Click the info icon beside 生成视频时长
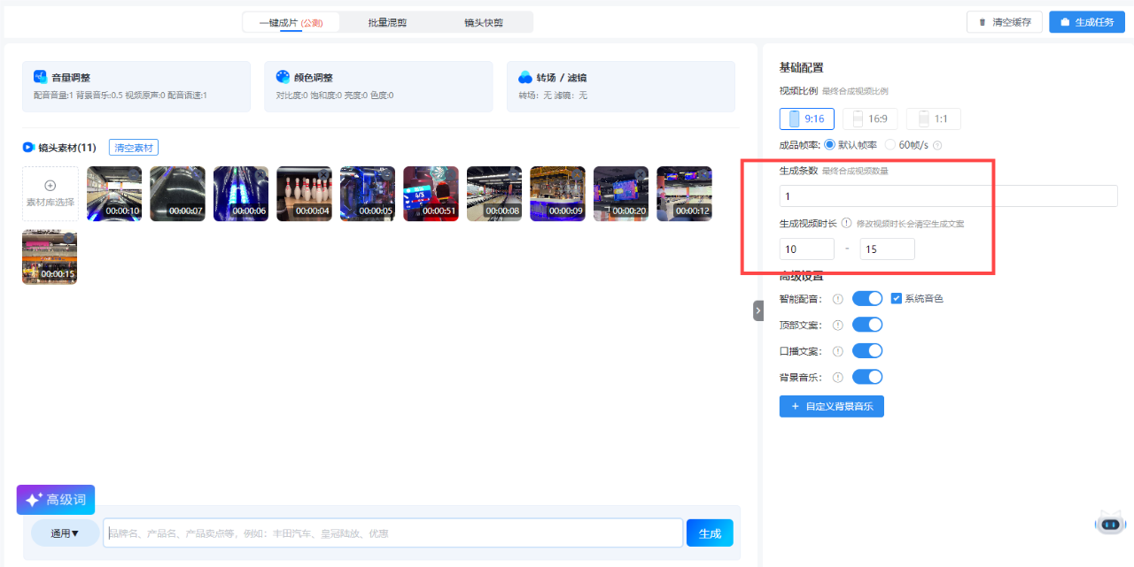Viewport: 1134px width, 567px height. [x=846, y=224]
